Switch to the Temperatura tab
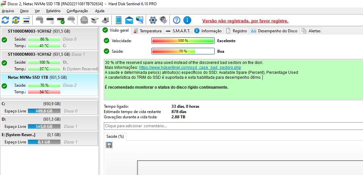Screen dimensions: 363x175 (x=147, y=31)
